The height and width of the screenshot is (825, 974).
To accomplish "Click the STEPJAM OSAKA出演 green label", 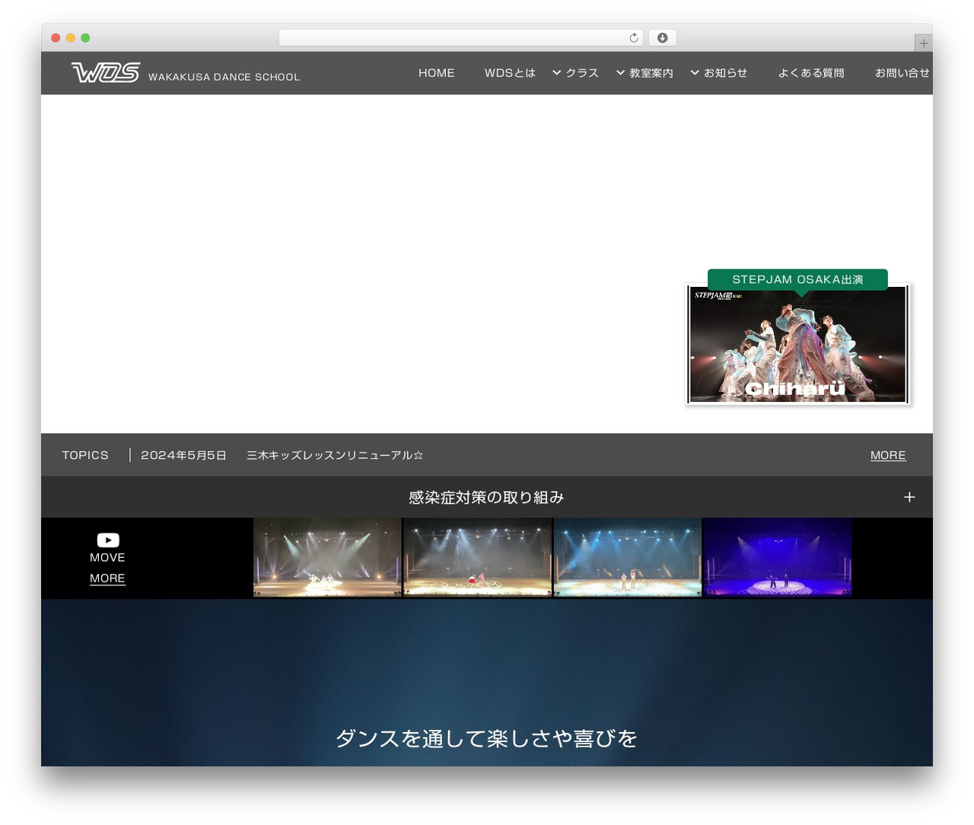I will (797, 279).
